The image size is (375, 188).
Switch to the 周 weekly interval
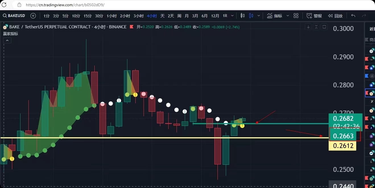(179, 16)
